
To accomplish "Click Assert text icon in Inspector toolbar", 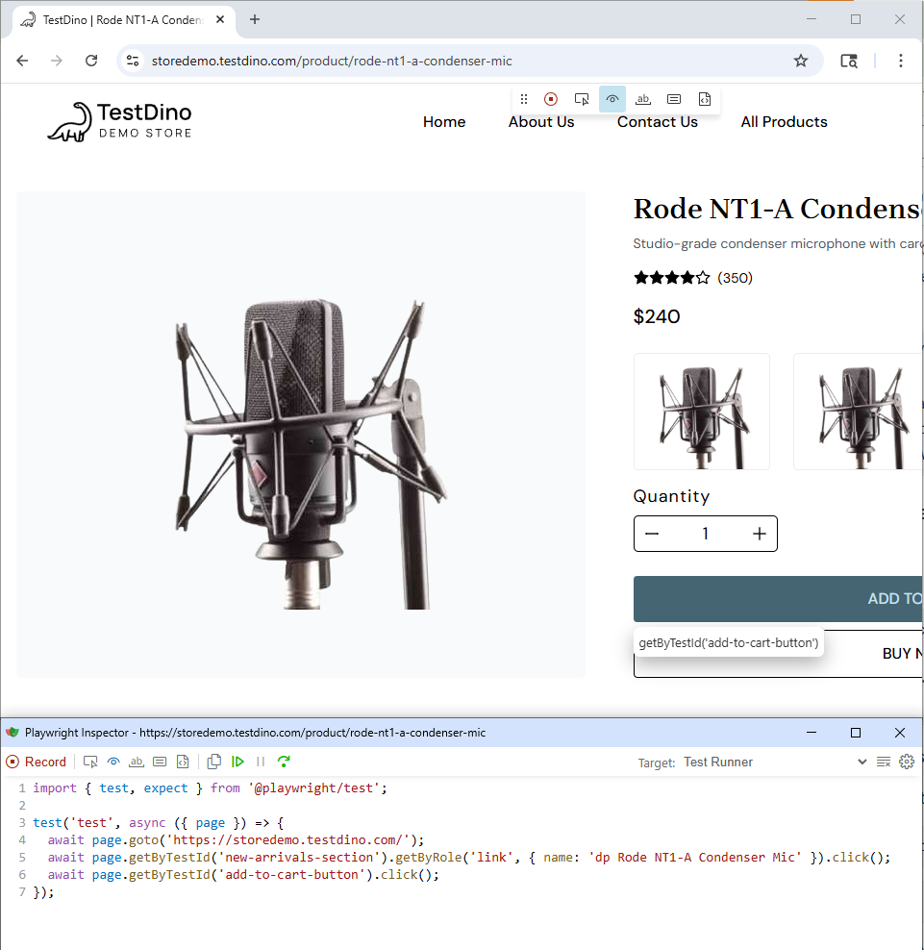I will pyautogui.click(x=137, y=762).
